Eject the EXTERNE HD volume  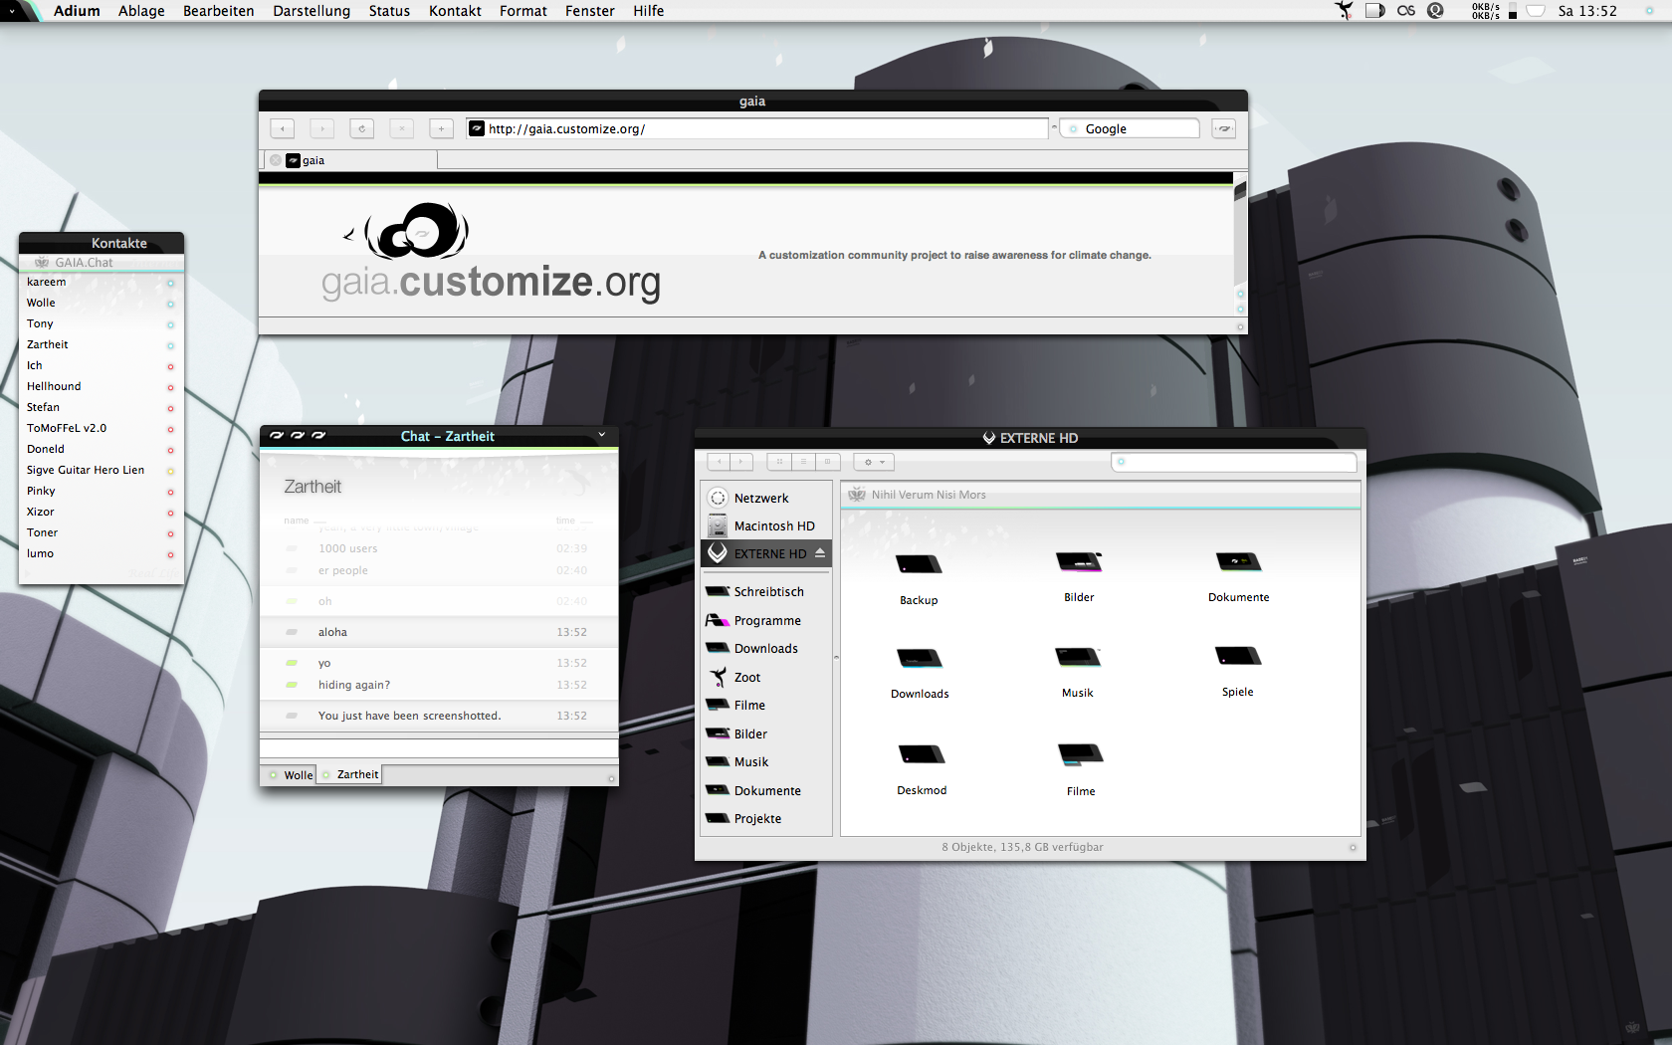pos(820,553)
